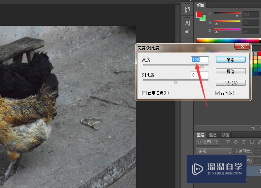This screenshot has width=261, height=188.
Task: Click the new swatch icon above layers
Action: [x=253, y=128]
